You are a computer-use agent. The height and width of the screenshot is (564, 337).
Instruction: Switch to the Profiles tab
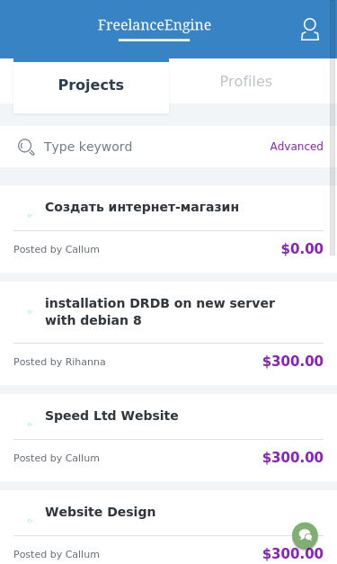point(246,81)
